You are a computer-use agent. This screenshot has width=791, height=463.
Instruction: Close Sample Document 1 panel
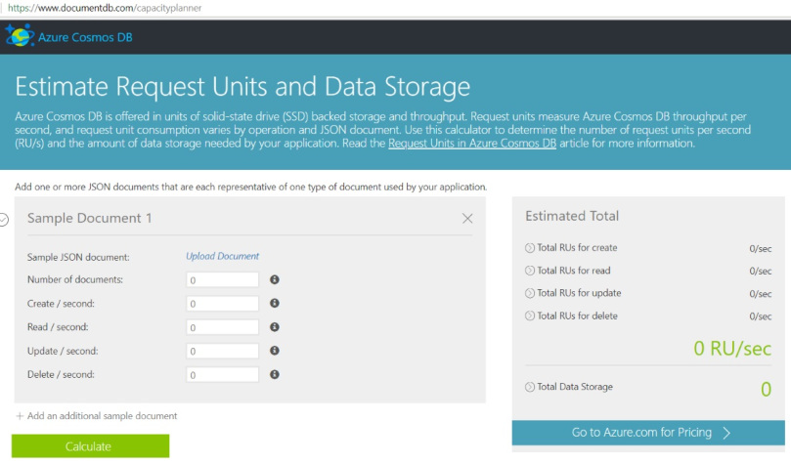pyautogui.click(x=467, y=219)
